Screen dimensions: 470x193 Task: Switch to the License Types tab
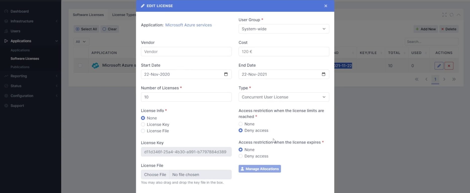point(124,15)
